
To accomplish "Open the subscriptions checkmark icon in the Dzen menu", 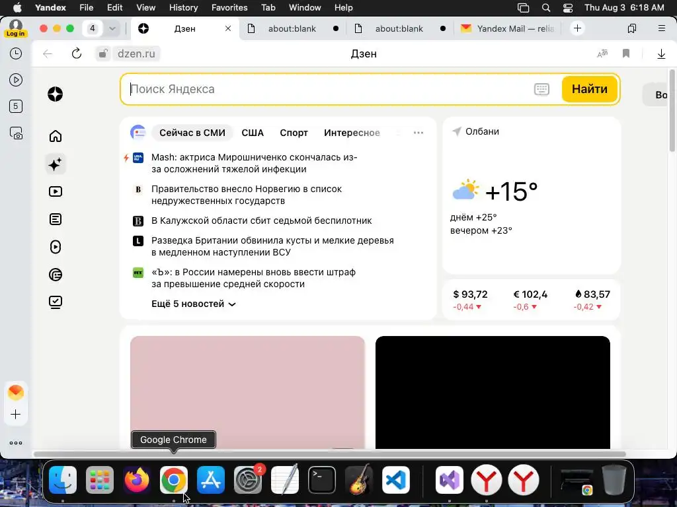I will [x=56, y=302].
